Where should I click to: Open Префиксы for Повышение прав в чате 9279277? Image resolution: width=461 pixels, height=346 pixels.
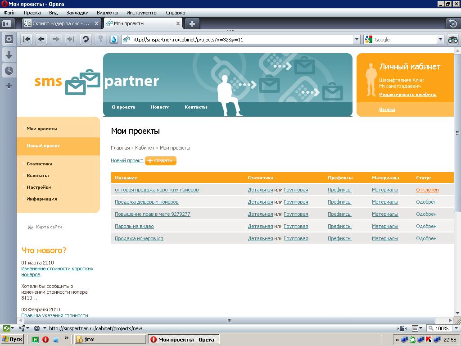(x=339, y=214)
